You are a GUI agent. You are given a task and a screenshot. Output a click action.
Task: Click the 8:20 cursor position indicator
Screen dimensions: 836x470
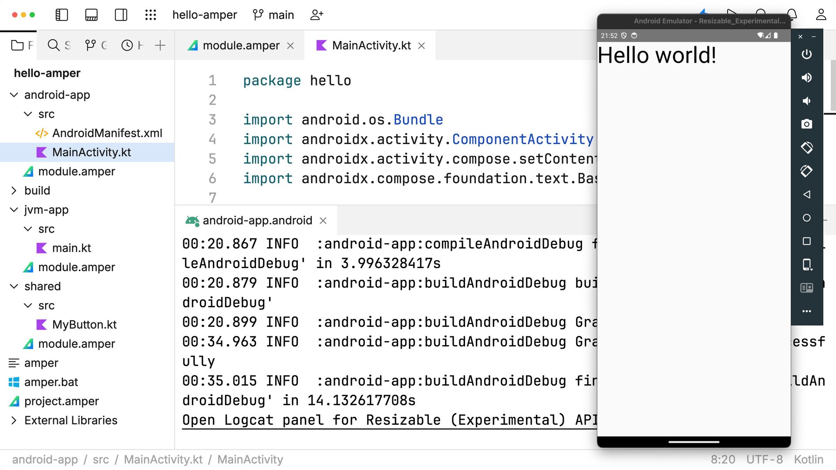coord(723,460)
